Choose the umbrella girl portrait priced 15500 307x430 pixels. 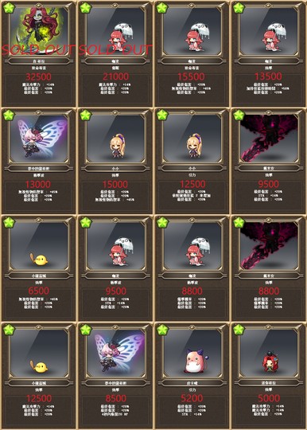(192, 31)
